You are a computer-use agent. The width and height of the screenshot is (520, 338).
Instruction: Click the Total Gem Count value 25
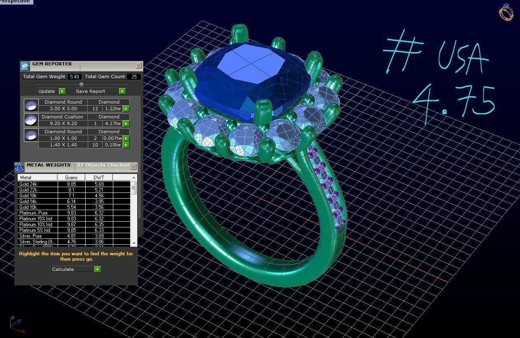click(134, 76)
